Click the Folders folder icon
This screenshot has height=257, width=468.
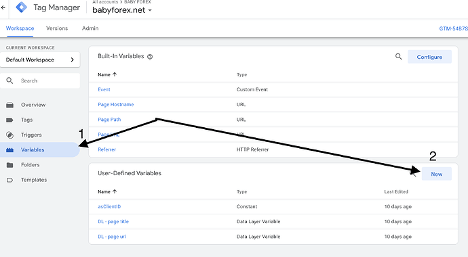[x=10, y=165]
